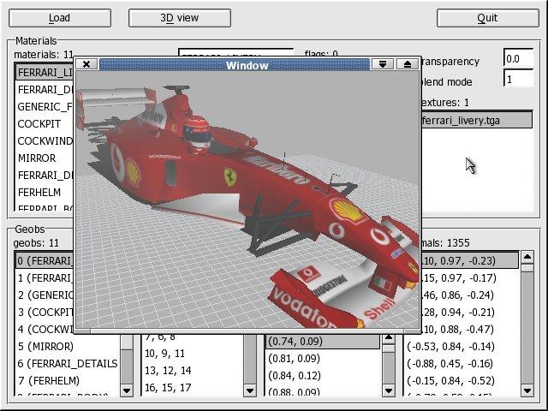This screenshot has width=548, height=411.
Task: Click the triangle list scroll-down arrow
Action: pos(249,390)
